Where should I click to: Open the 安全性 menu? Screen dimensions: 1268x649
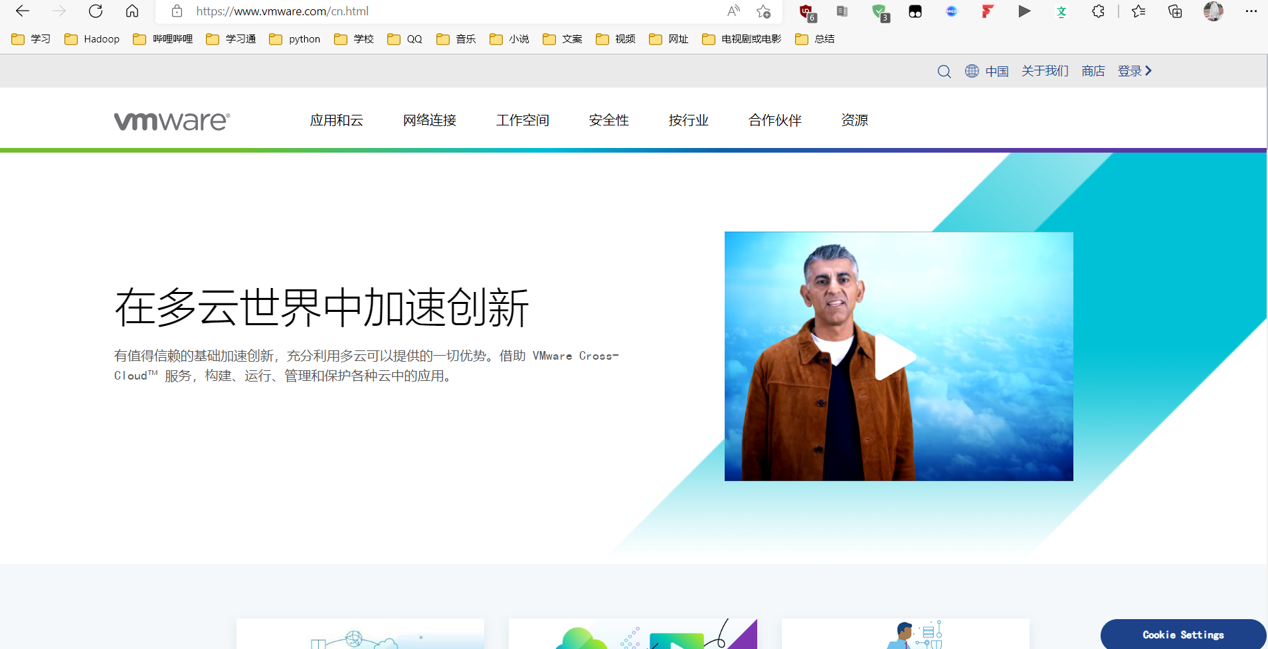point(609,120)
